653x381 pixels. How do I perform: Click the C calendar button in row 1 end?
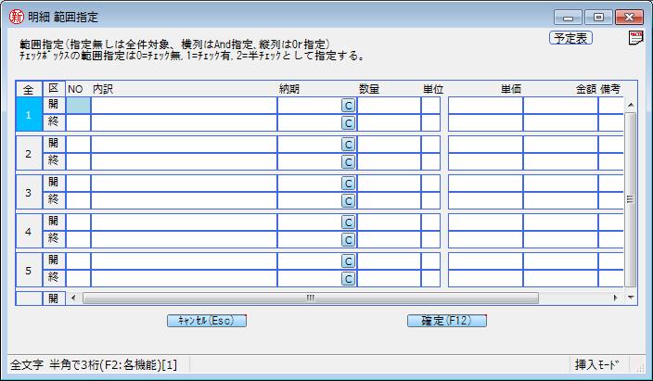point(349,123)
